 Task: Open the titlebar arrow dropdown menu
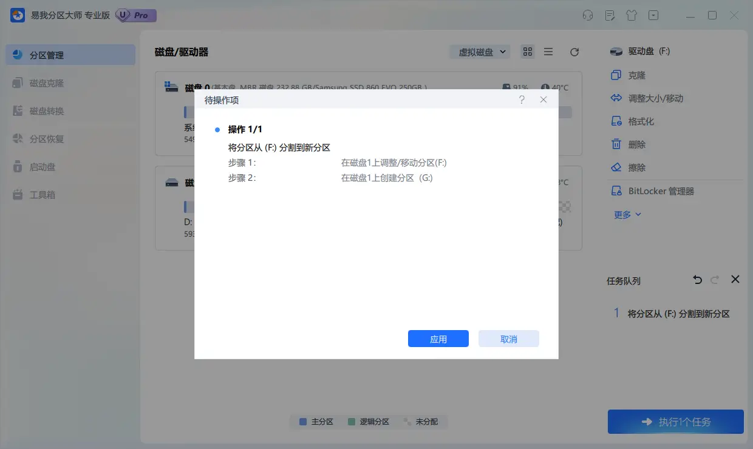(653, 15)
